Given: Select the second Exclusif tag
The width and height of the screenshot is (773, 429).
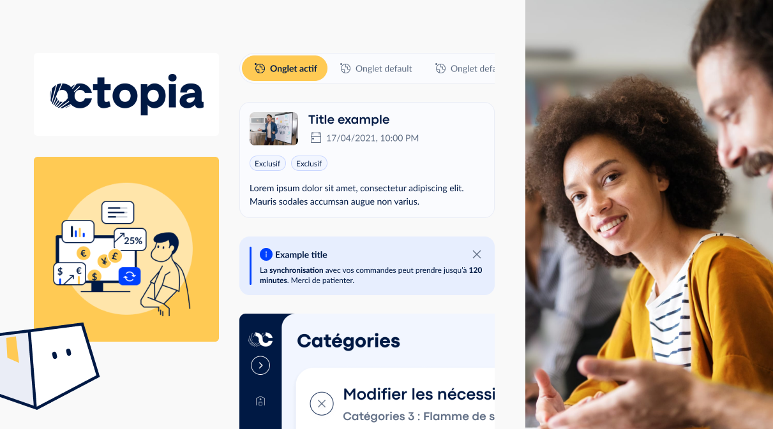Looking at the screenshot, I should coord(309,164).
